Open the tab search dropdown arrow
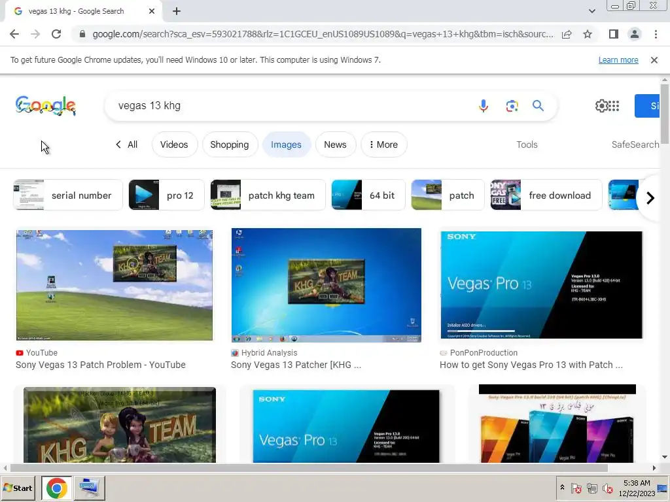This screenshot has height=502, width=670. 591,11
